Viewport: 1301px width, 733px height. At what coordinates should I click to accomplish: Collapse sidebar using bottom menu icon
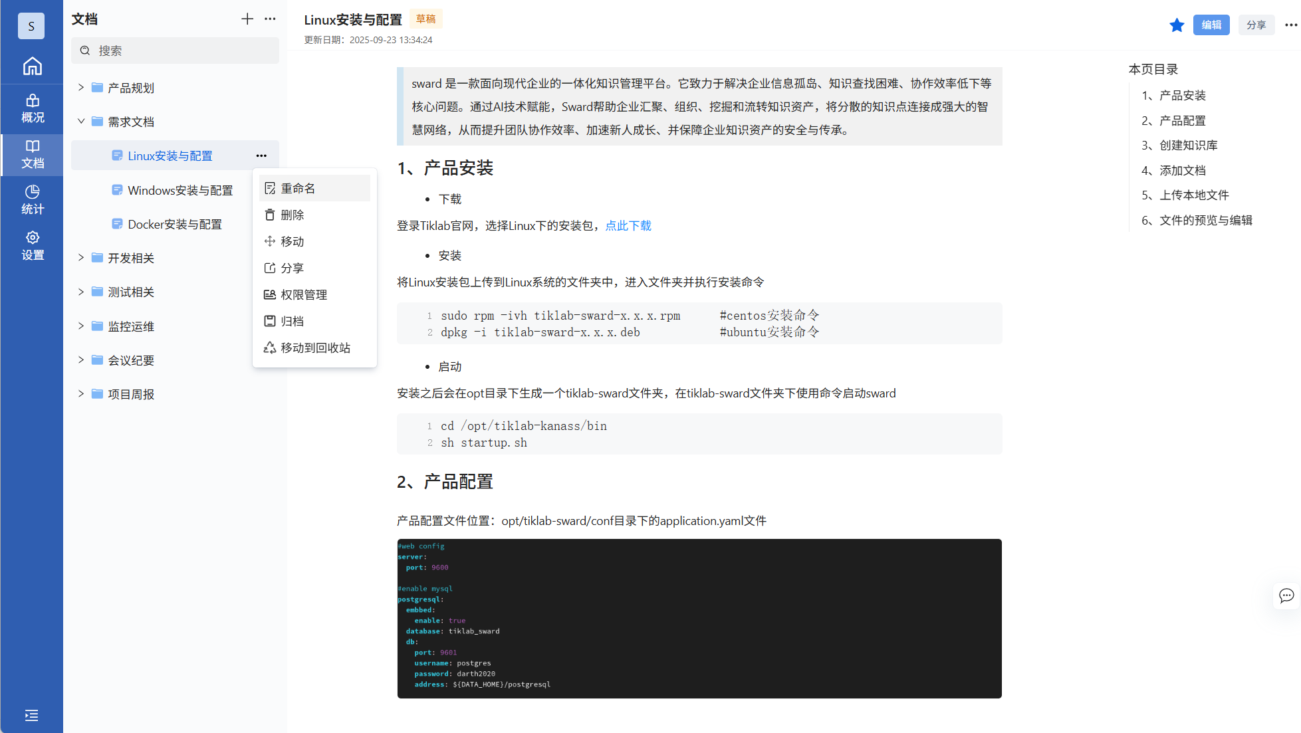pos(31,715)
